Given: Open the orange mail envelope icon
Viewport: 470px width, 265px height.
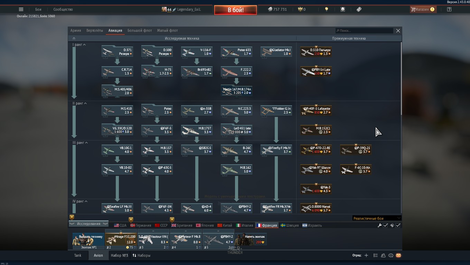Looking at the screenshot, I should tap(398, 255).
